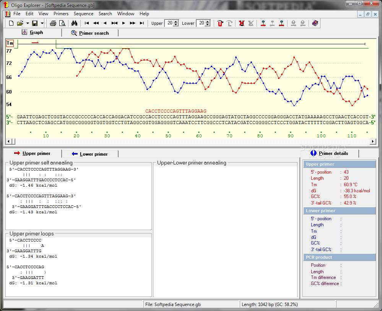
Task: Open the Search menu
Action: tap(105, 14)
